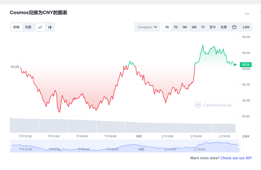Select the 1D time range
This screenshot has width=261, height=170.
point(167,27)
